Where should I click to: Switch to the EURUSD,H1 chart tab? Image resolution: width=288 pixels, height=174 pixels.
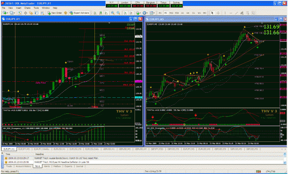[x=59, y=149]
